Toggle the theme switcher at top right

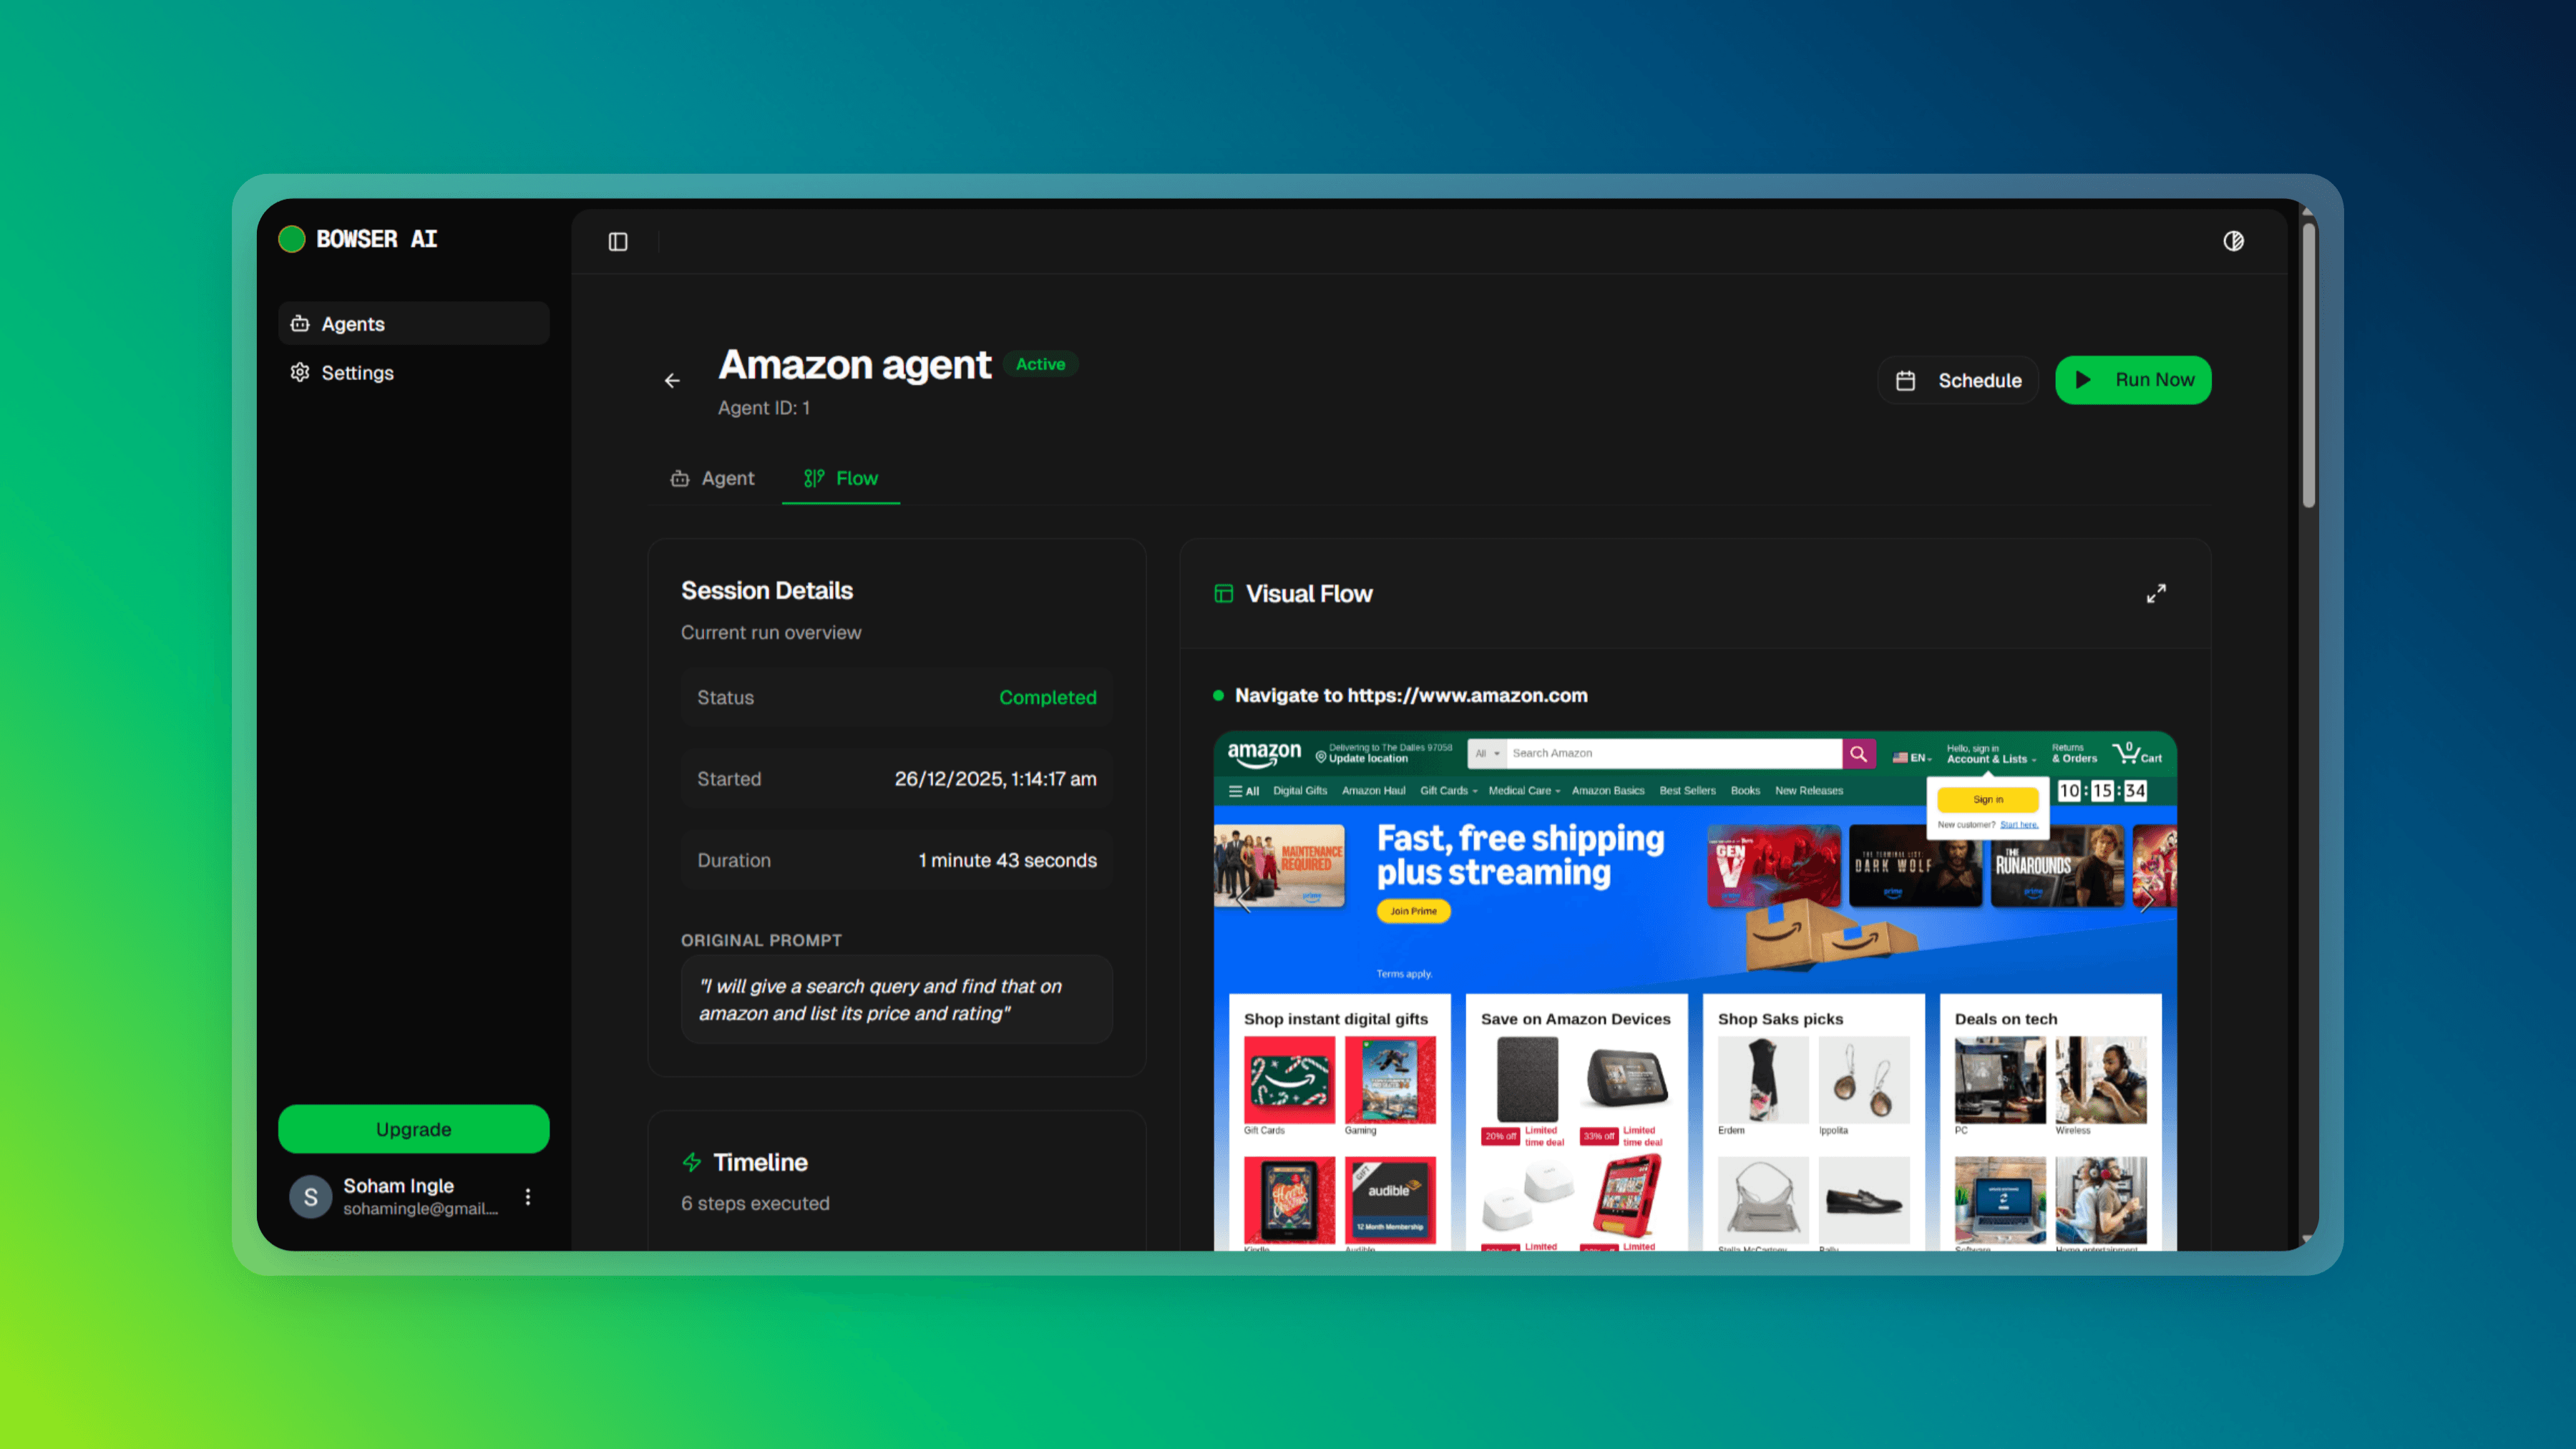click(2234, 240)
